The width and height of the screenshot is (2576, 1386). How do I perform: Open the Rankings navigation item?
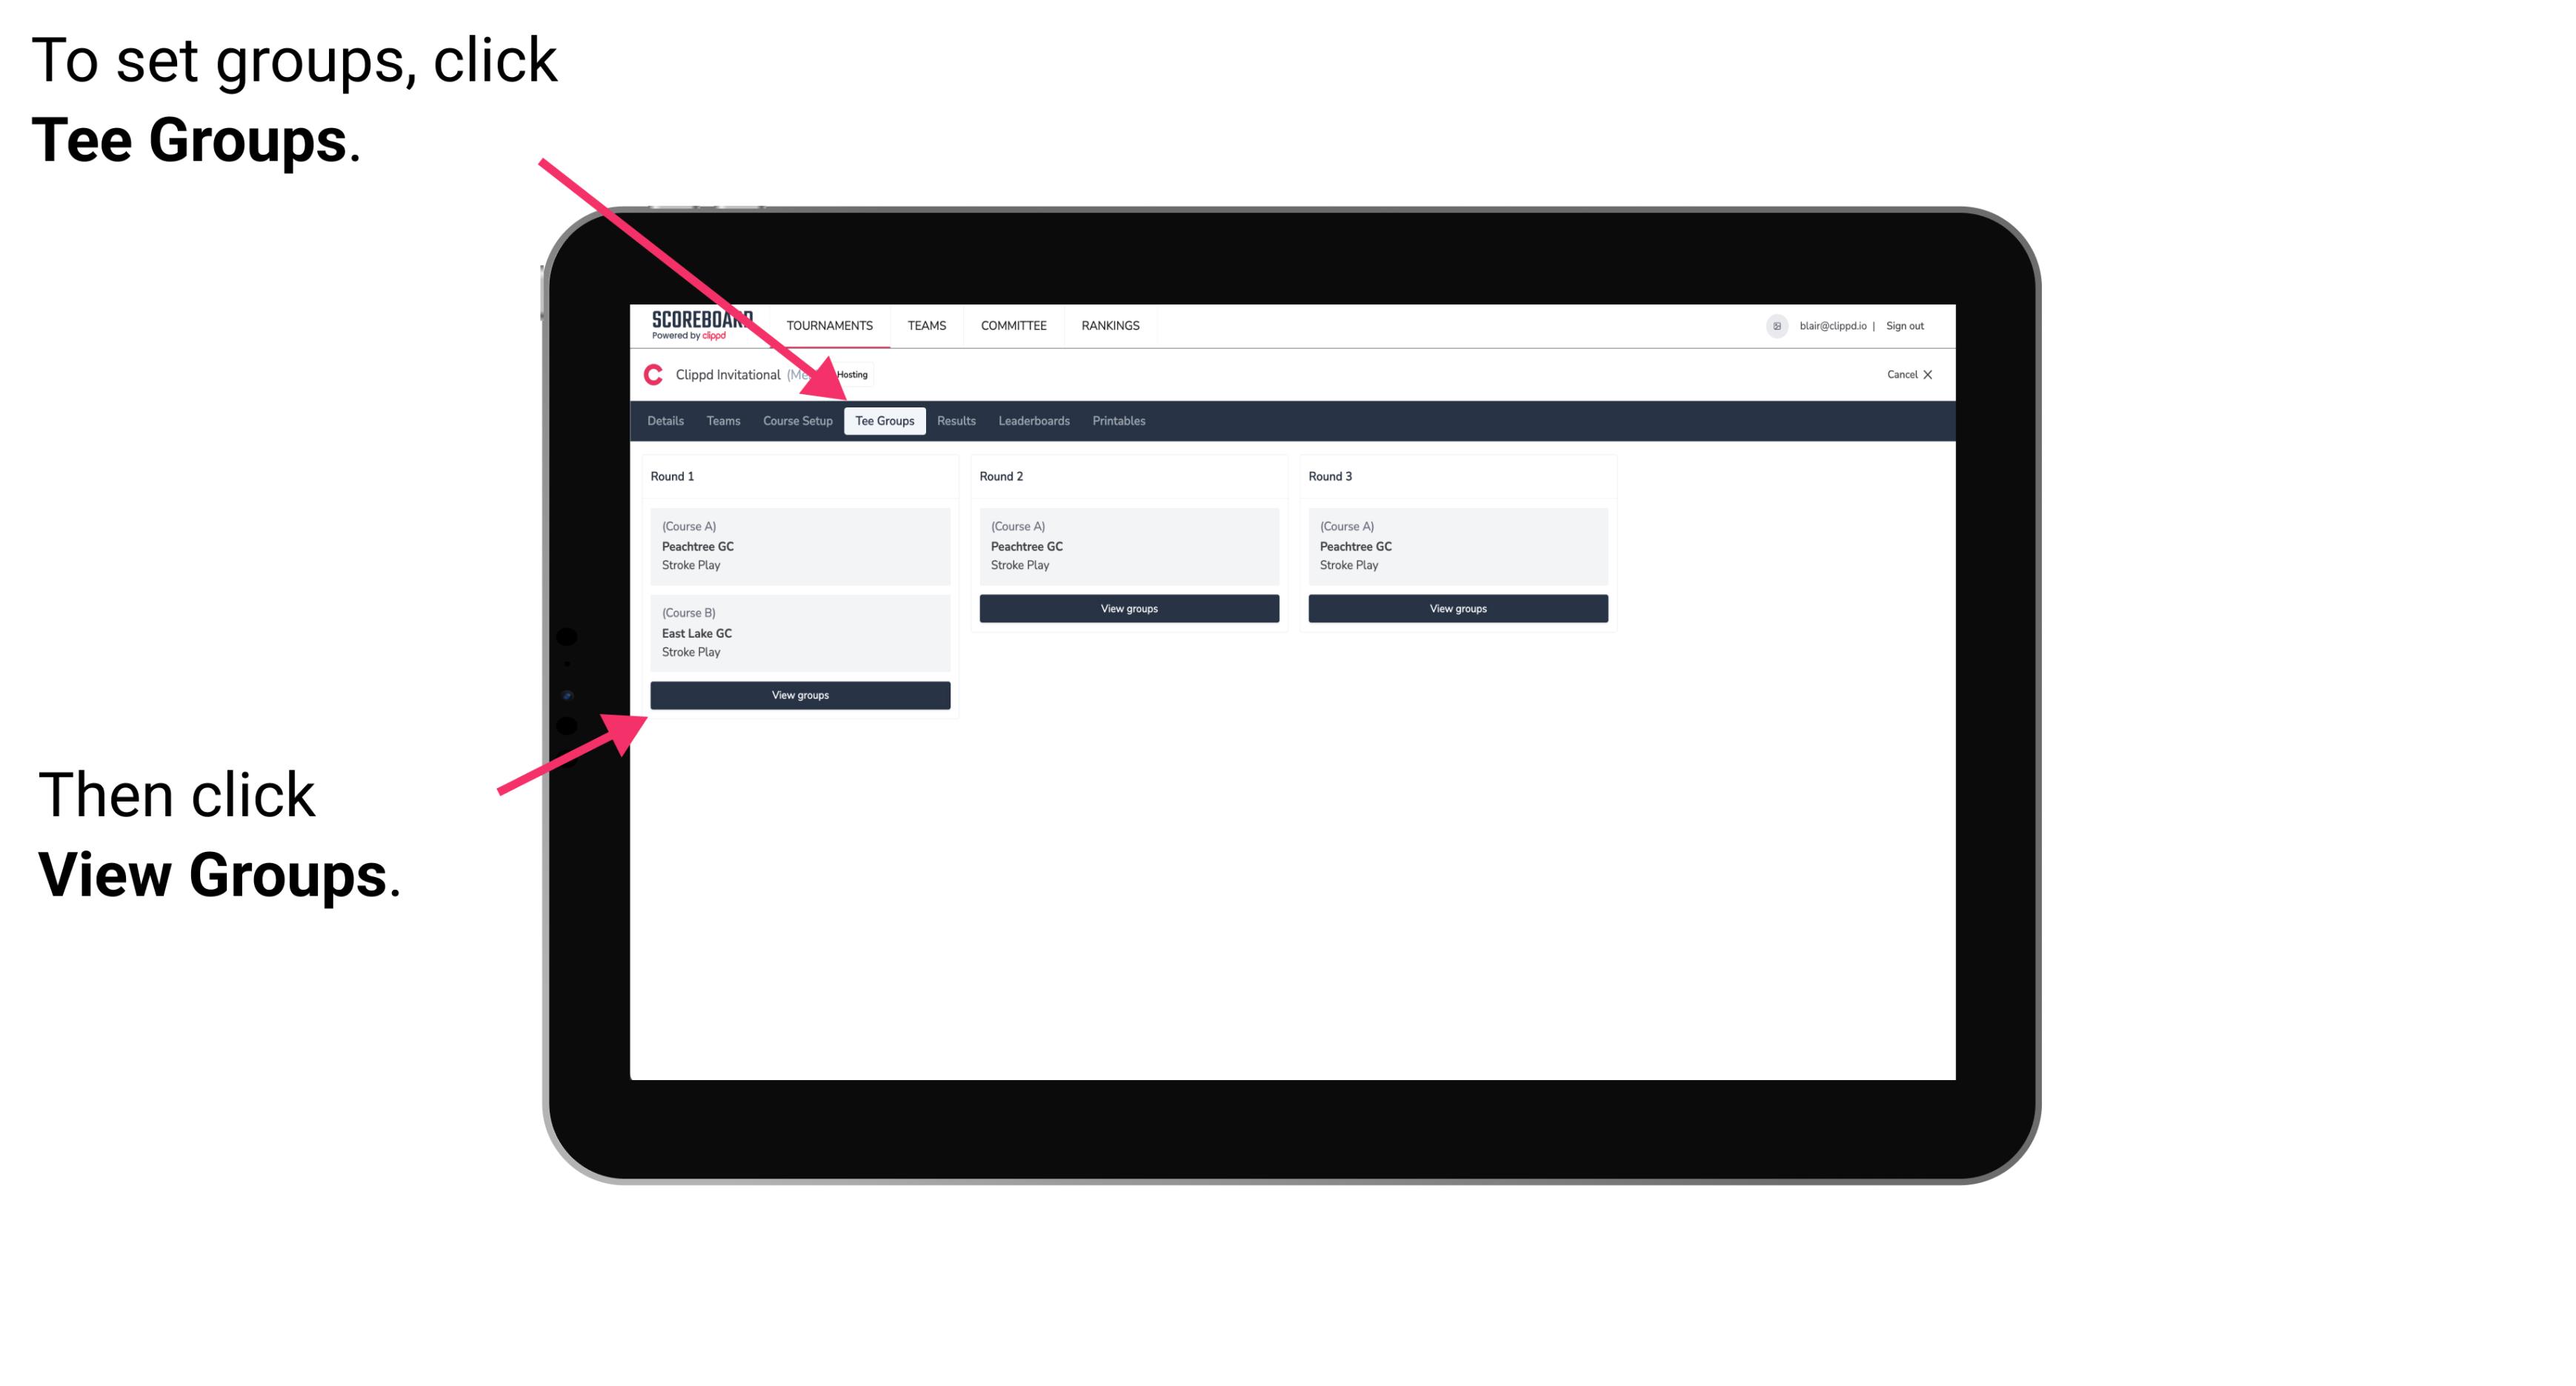(x=1111, y=324)
